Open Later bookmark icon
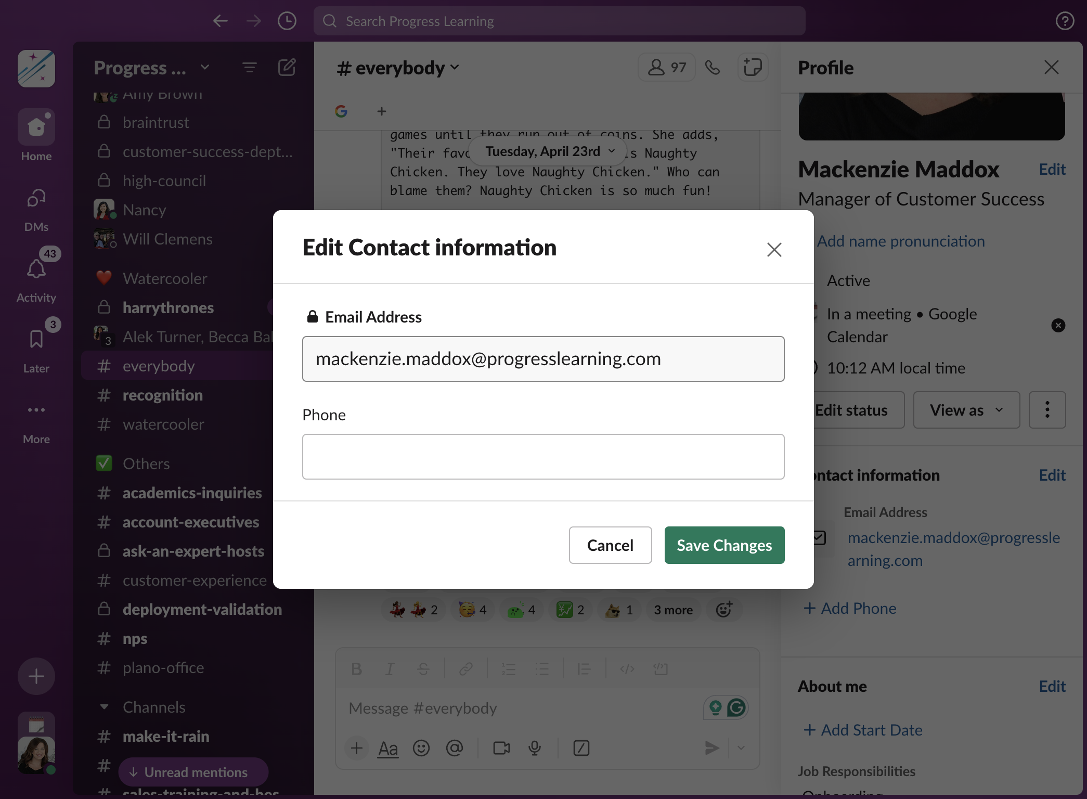The width and height of the screenshot is (1087, 799). point(36,339)
